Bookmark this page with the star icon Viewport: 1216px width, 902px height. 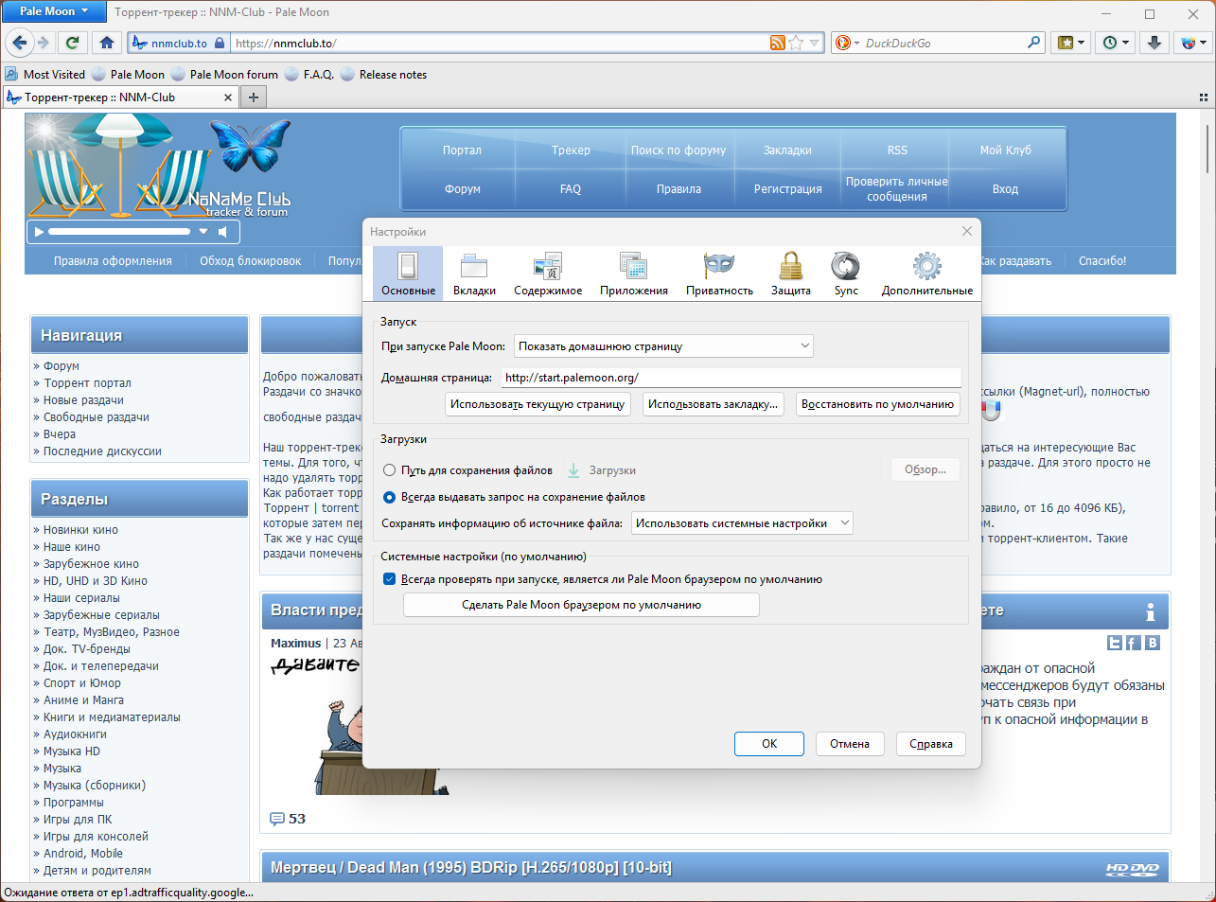click(x=796, y=43)
